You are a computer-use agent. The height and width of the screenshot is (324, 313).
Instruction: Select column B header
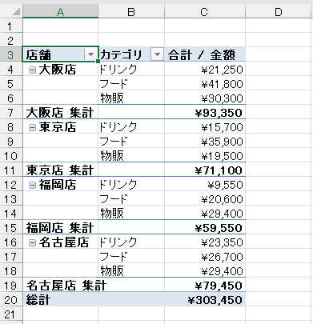coord(131,12)
